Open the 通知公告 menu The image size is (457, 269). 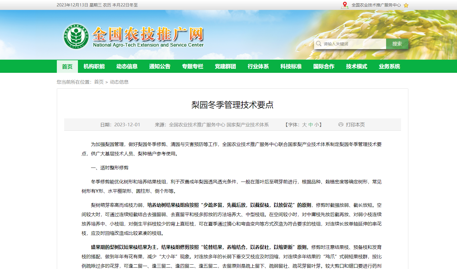tap(160, 66)
